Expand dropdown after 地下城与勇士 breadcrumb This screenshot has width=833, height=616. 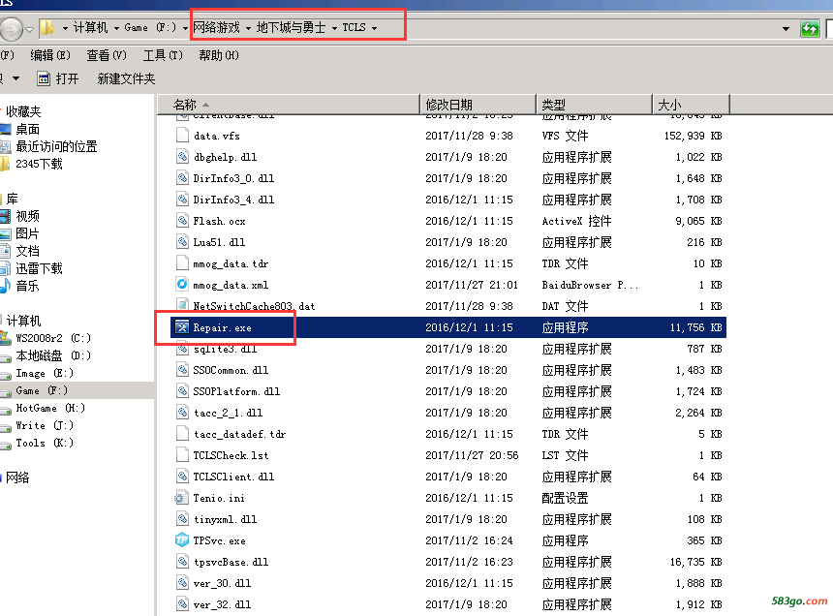coord(335,28)
